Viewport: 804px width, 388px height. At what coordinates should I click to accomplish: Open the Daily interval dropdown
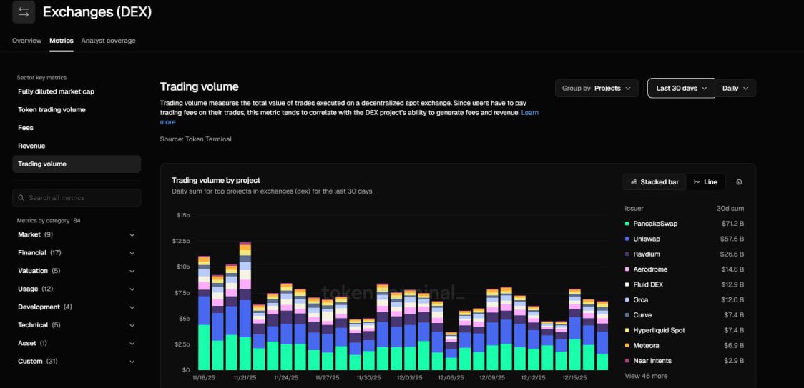[735, 88]
